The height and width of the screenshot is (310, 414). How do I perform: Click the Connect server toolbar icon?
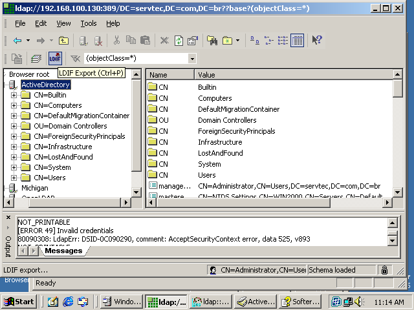click(83, 41)
